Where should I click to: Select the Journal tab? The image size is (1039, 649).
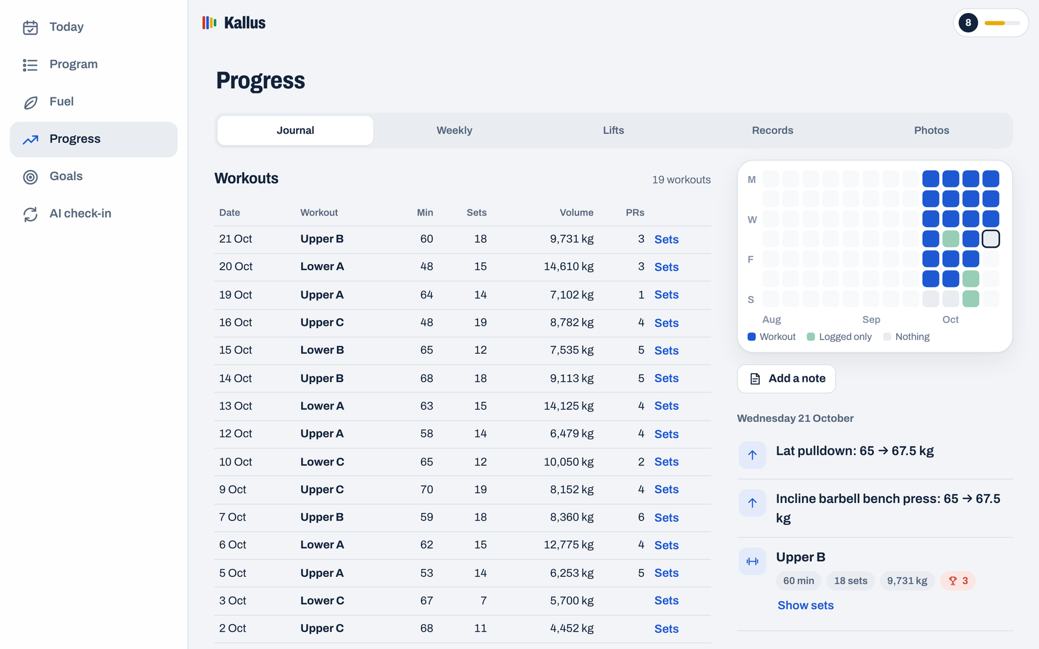point(295,130)
